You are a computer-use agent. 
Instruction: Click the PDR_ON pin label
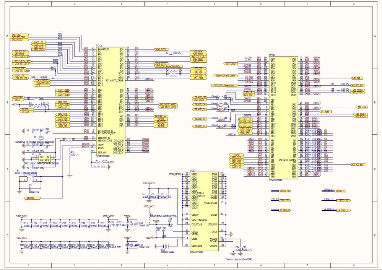pyautogui.click(x=102, y=153)
